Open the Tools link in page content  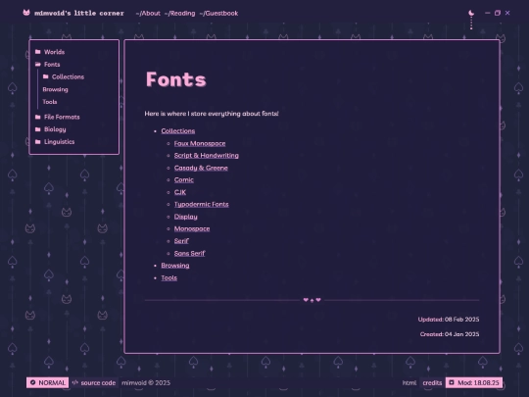click(169, 277)
